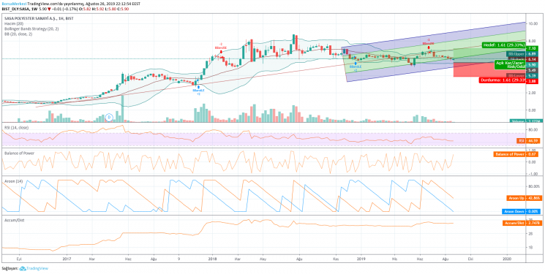
Task: Click the orange Balance of Power value tag
Action: click(515, 154)
